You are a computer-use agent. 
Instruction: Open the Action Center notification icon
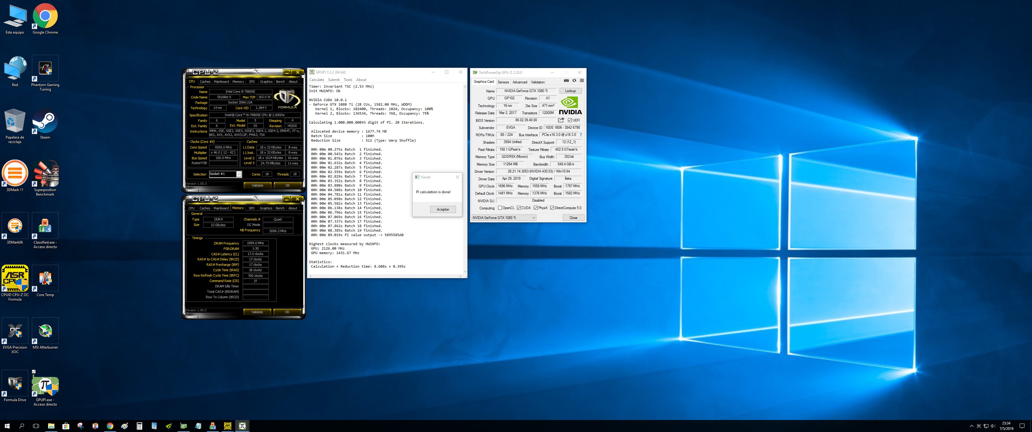1022,426
